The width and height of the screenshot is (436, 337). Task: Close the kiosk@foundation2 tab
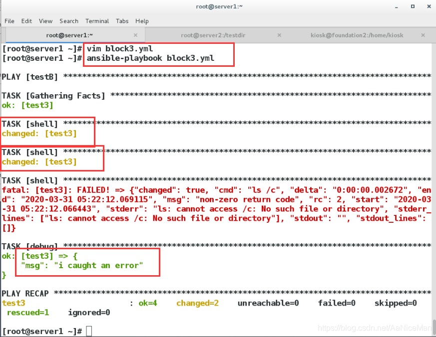(423, 35)
